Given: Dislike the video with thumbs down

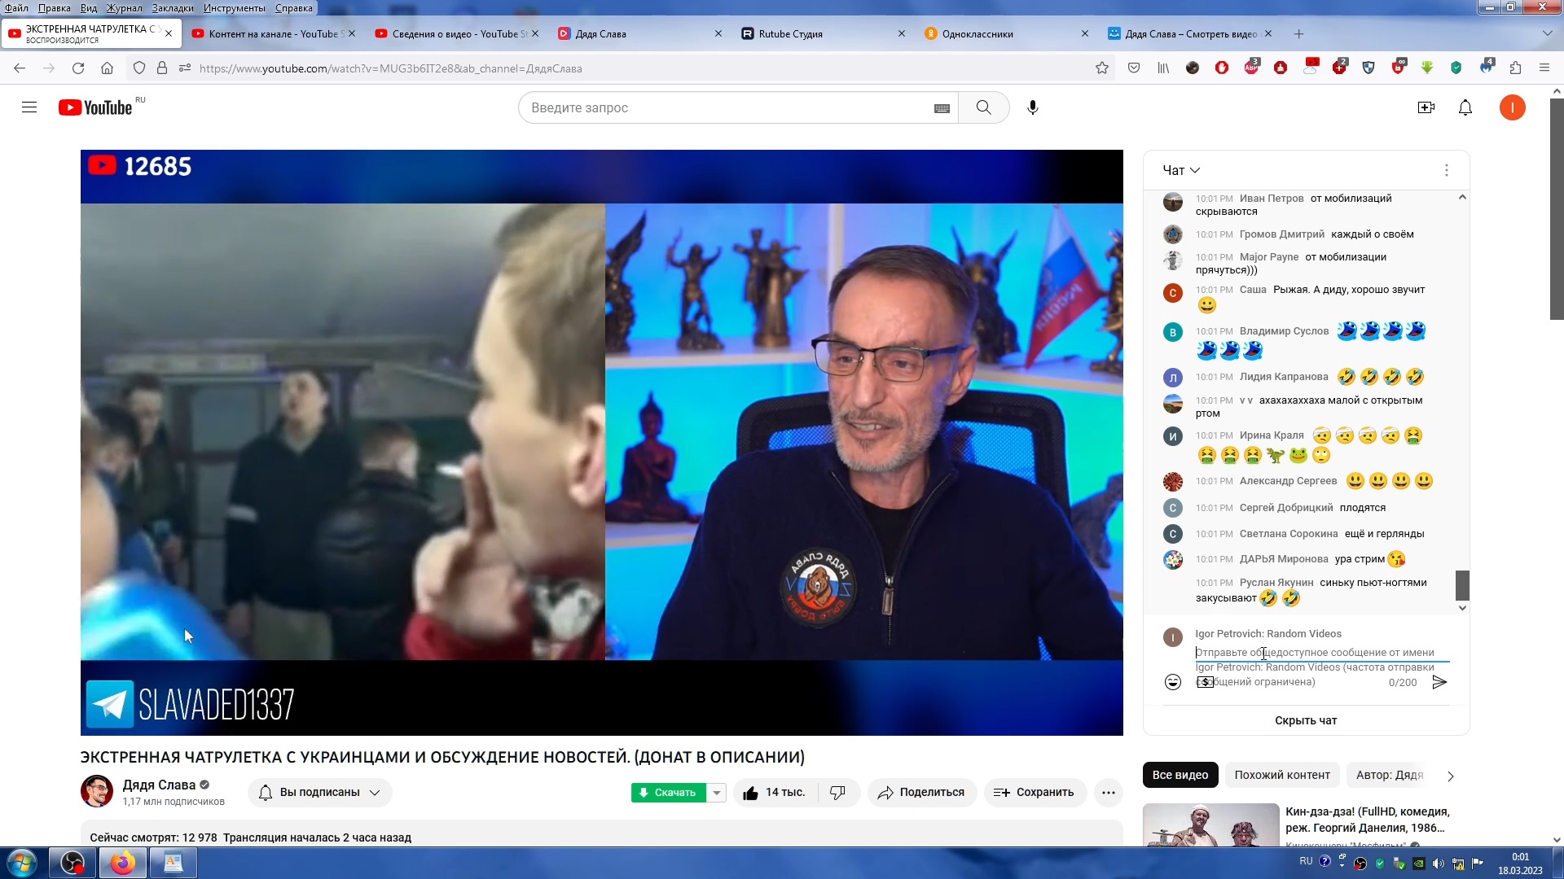Looking at the screenshot, I should click(837, 792).
